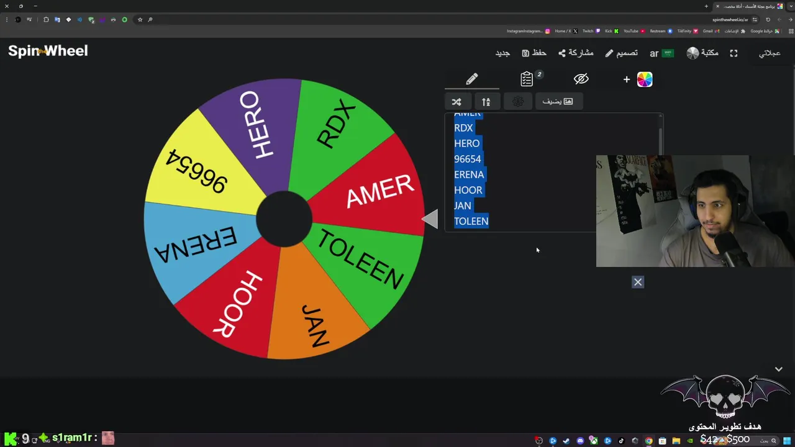Open the Twitch bookmark
The image size is (795, 447).
click(x=591, y=31)
